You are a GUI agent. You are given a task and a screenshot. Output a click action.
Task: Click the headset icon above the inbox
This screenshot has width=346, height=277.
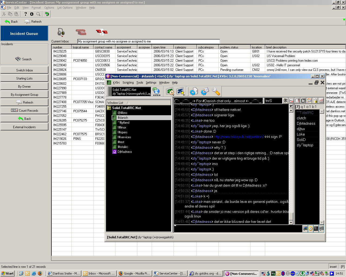coord(61,32)
